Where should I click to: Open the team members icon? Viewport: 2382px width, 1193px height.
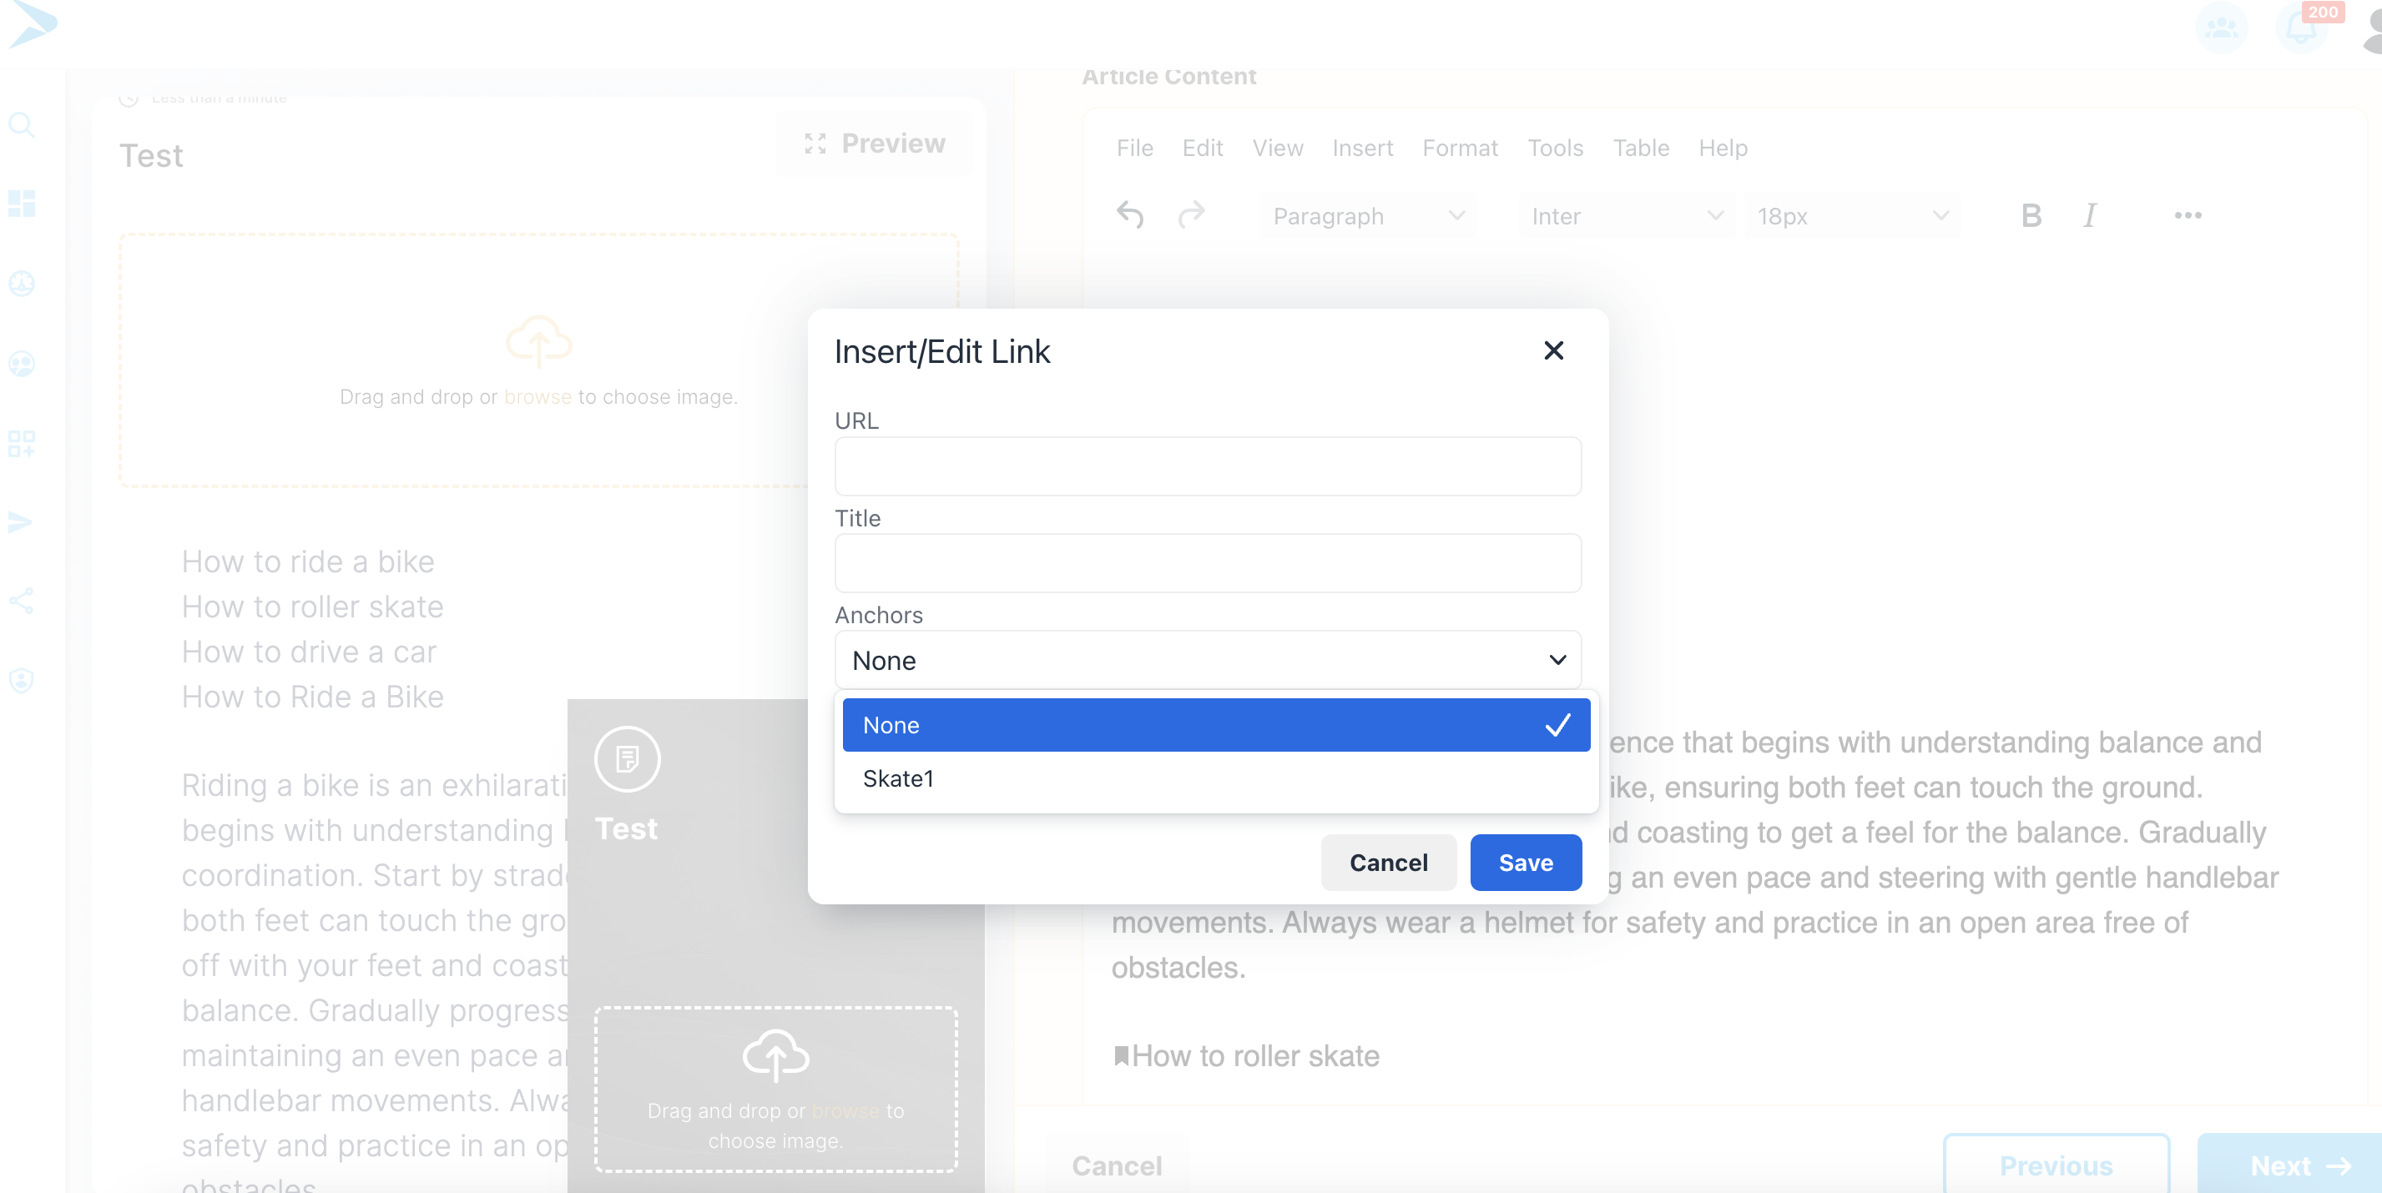[2221, 28]
